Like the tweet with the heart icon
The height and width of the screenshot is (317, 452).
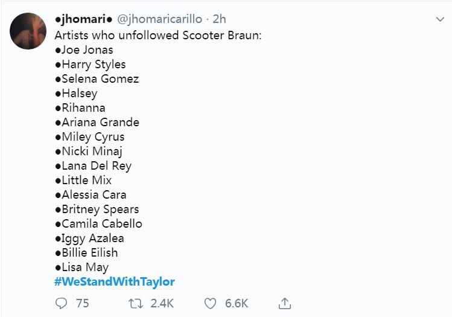pos(210,303)
